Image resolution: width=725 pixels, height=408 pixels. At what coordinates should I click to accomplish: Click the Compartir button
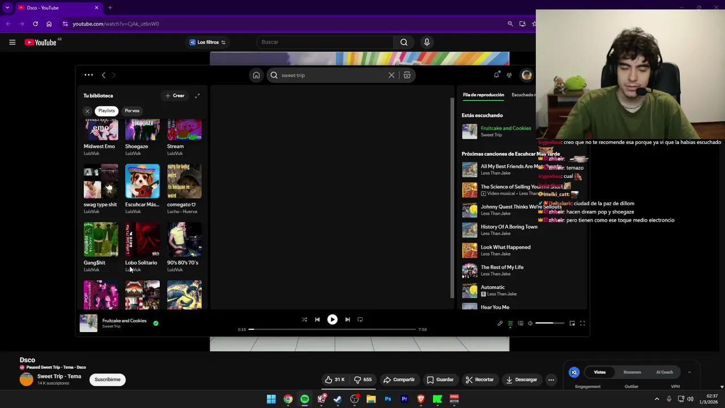point(399,380)
